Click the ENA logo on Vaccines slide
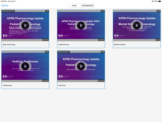The width and height of the screenshot is (162, 122). (x=61, y=77)
